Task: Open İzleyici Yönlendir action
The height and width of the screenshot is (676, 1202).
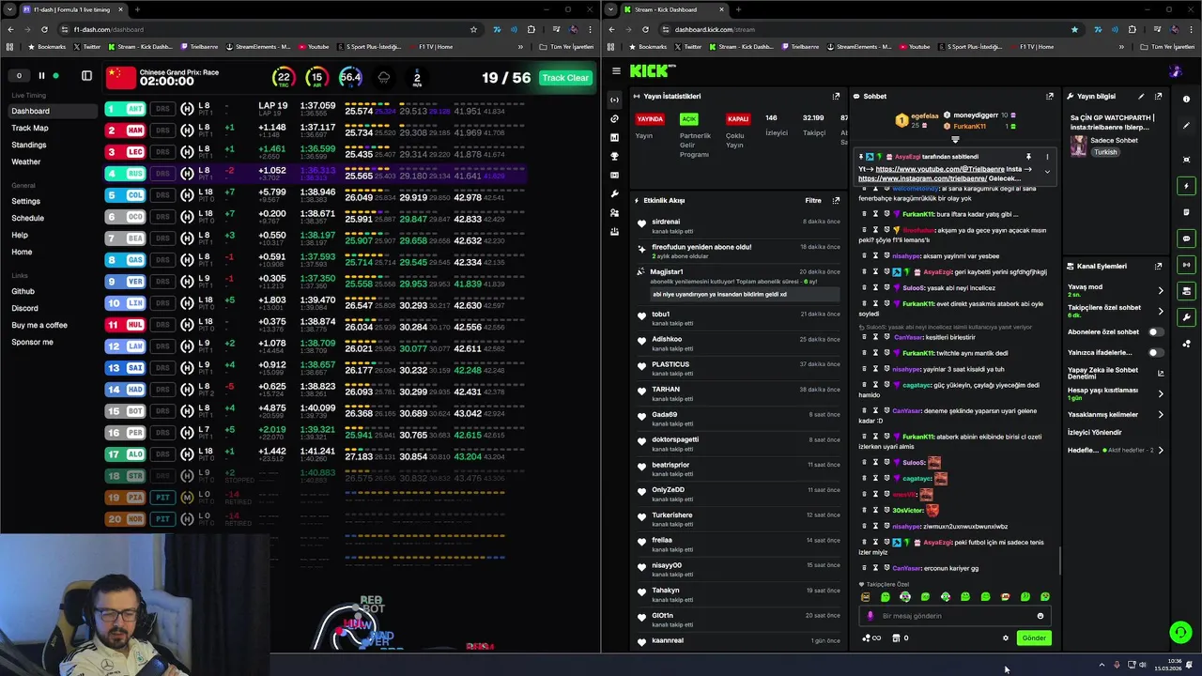Action: point(1095,433)
